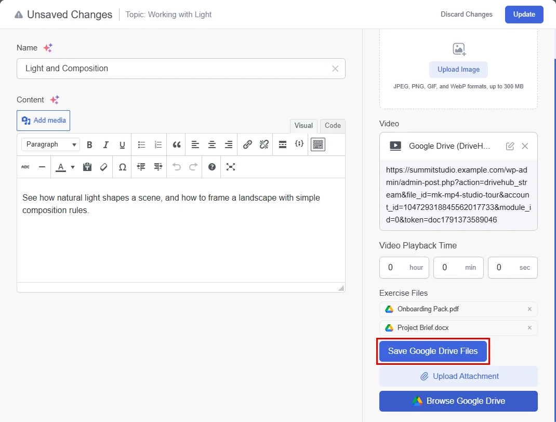Open keyboard shortcuts help icon
This screenshot has height=422, width=556.
click(212, 167)
